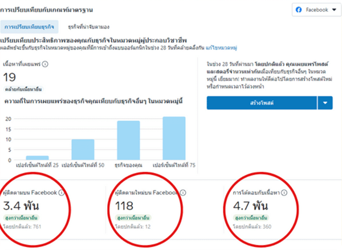Select the เปอร์เซ็นต์ไทล์ที่ 25 chart bar
Viewport: 342px width, 250px height.
coord(37,157)
